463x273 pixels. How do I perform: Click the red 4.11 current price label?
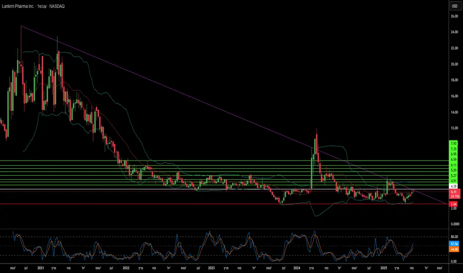tap(453, 192)
